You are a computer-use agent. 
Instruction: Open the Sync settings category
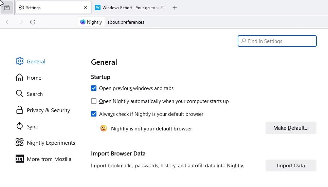coord(27,126)
